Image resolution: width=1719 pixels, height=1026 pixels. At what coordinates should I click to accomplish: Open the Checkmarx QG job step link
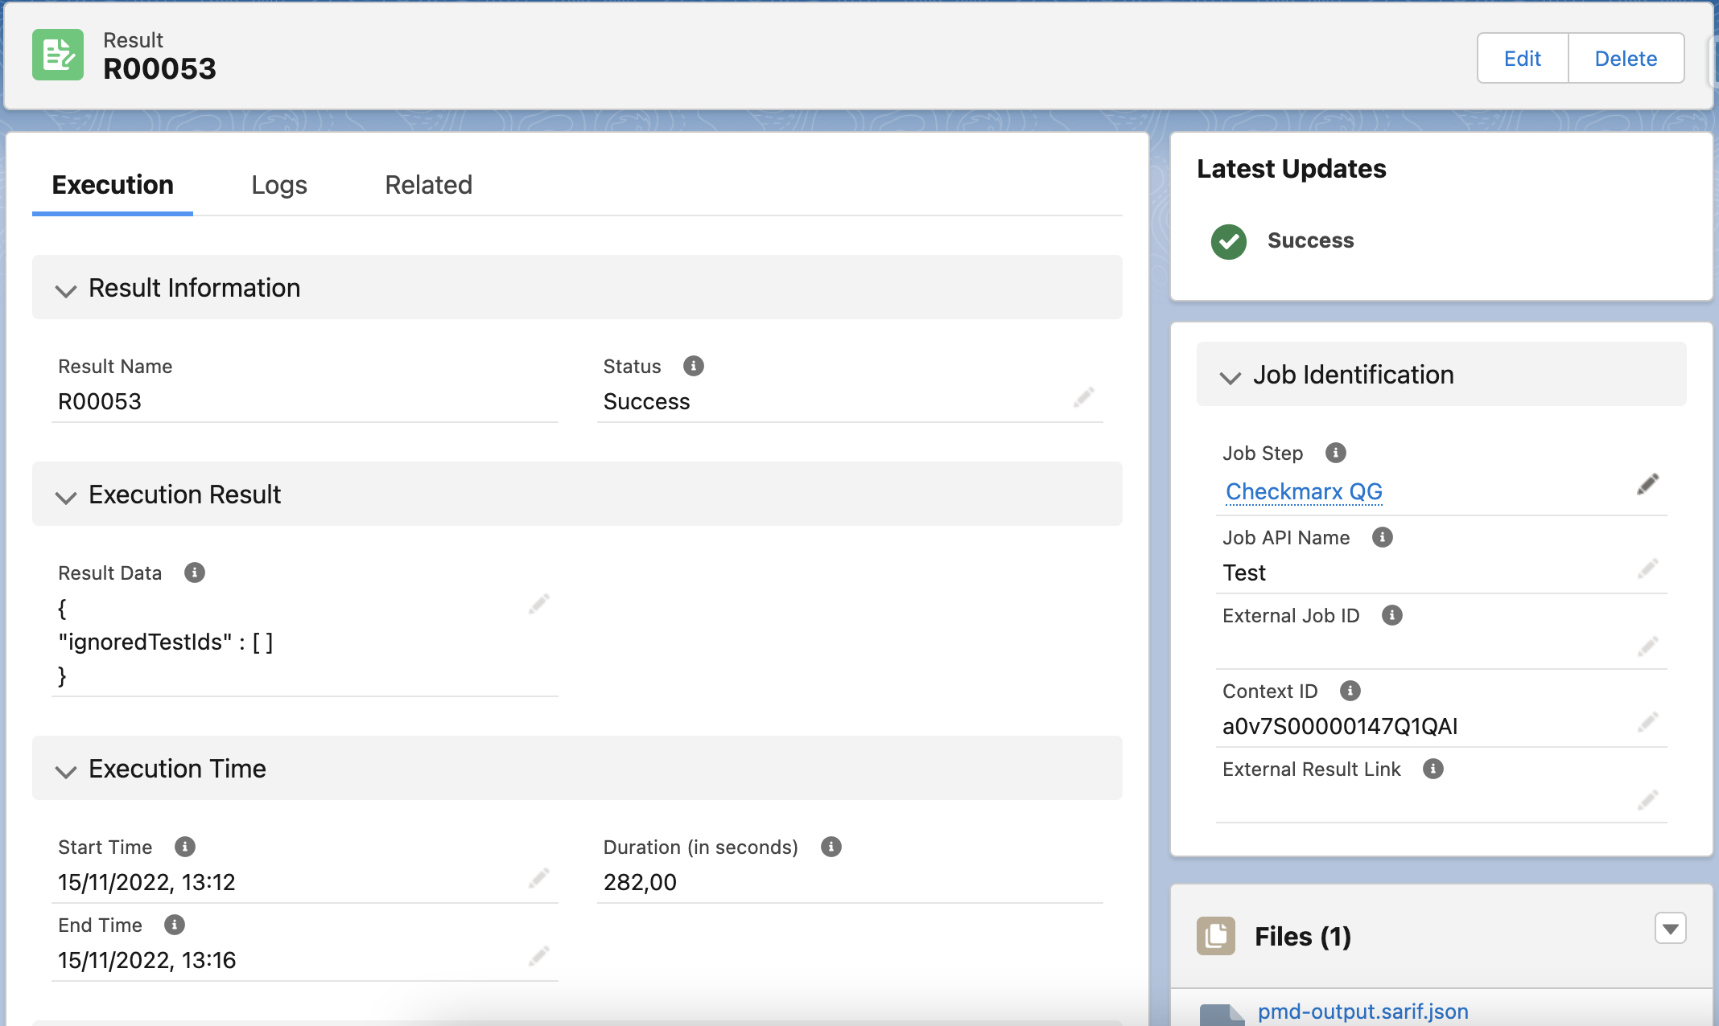pos(1304,491)
